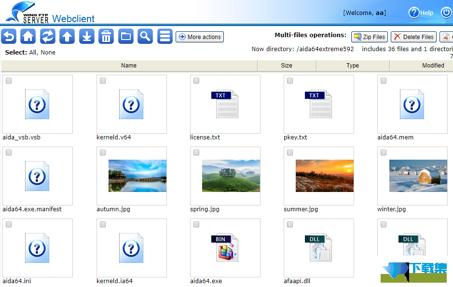The image size is (453, 287).
Task: Open the Upload arrow toolbar icon
Action: click(67, 36)
